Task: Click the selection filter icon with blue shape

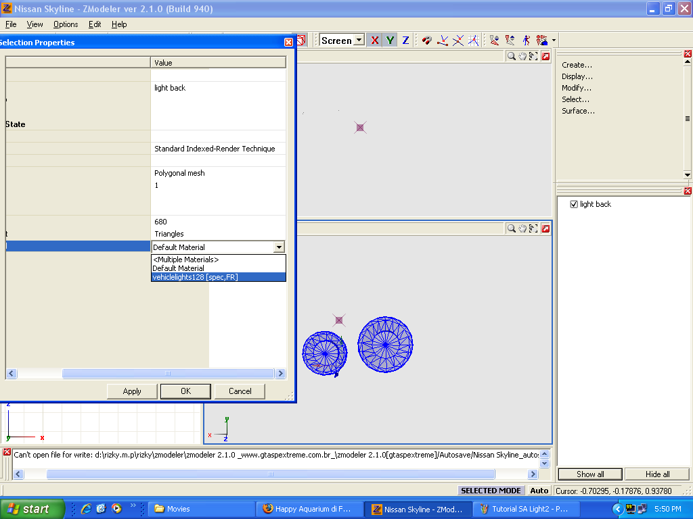Action: pos(541,41)
